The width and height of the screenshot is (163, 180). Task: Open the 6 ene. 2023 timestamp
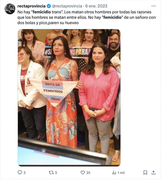point(96,6)
